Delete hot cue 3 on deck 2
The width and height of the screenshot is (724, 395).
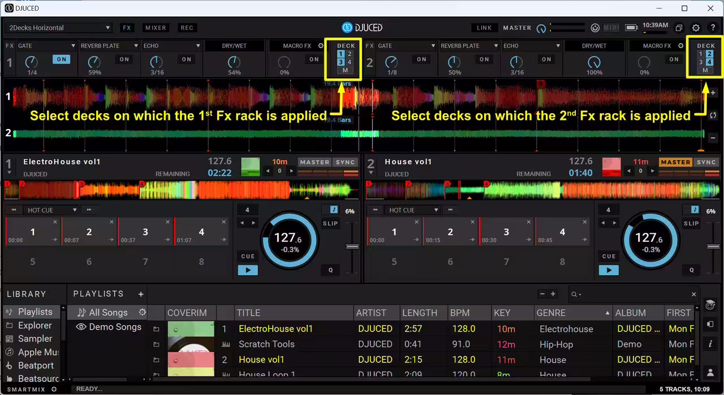click(529, 222)
